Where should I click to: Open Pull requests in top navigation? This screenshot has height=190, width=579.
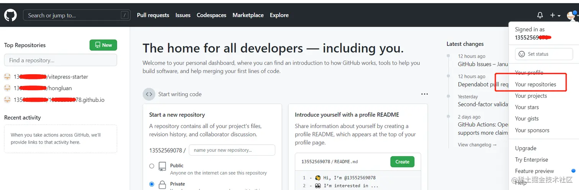[x=153, y=15]
